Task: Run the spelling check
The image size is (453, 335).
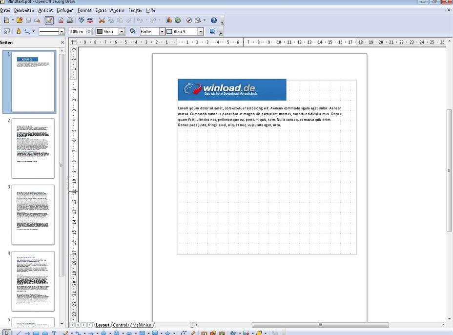Action: point(81,20)
